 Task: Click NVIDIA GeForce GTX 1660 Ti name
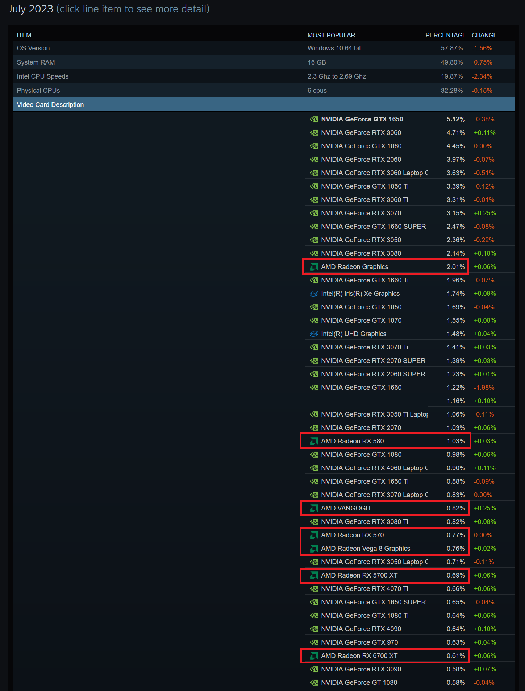(x=365, y=280)
